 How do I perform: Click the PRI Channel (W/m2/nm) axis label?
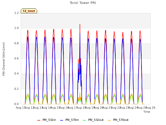tap(4, 59)
